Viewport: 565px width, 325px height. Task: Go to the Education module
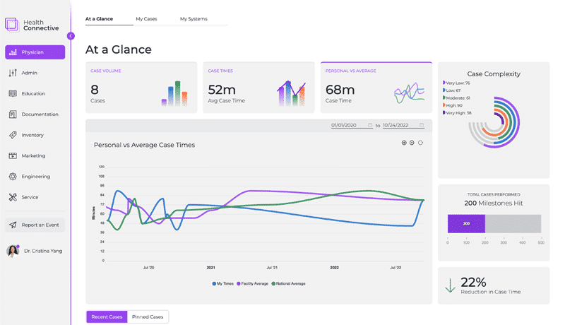pos(32,93)
